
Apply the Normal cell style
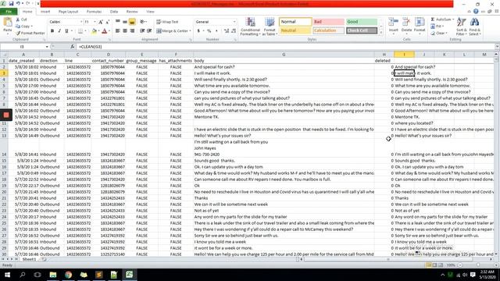295,22
